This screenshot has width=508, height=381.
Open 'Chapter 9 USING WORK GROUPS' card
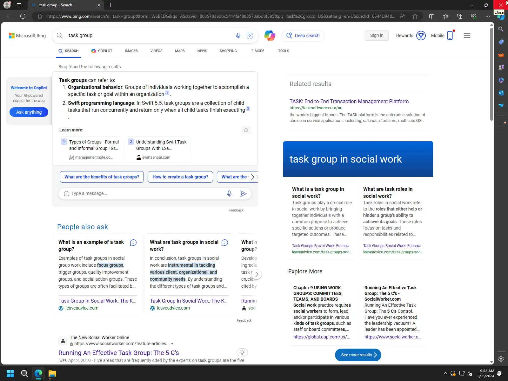pyautogui.click(x=323, y=312)
